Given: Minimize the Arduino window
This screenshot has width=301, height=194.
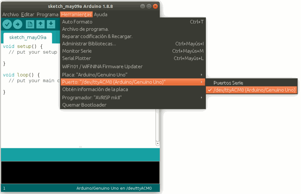Looking at the screenshot, I should click(143, 6).
